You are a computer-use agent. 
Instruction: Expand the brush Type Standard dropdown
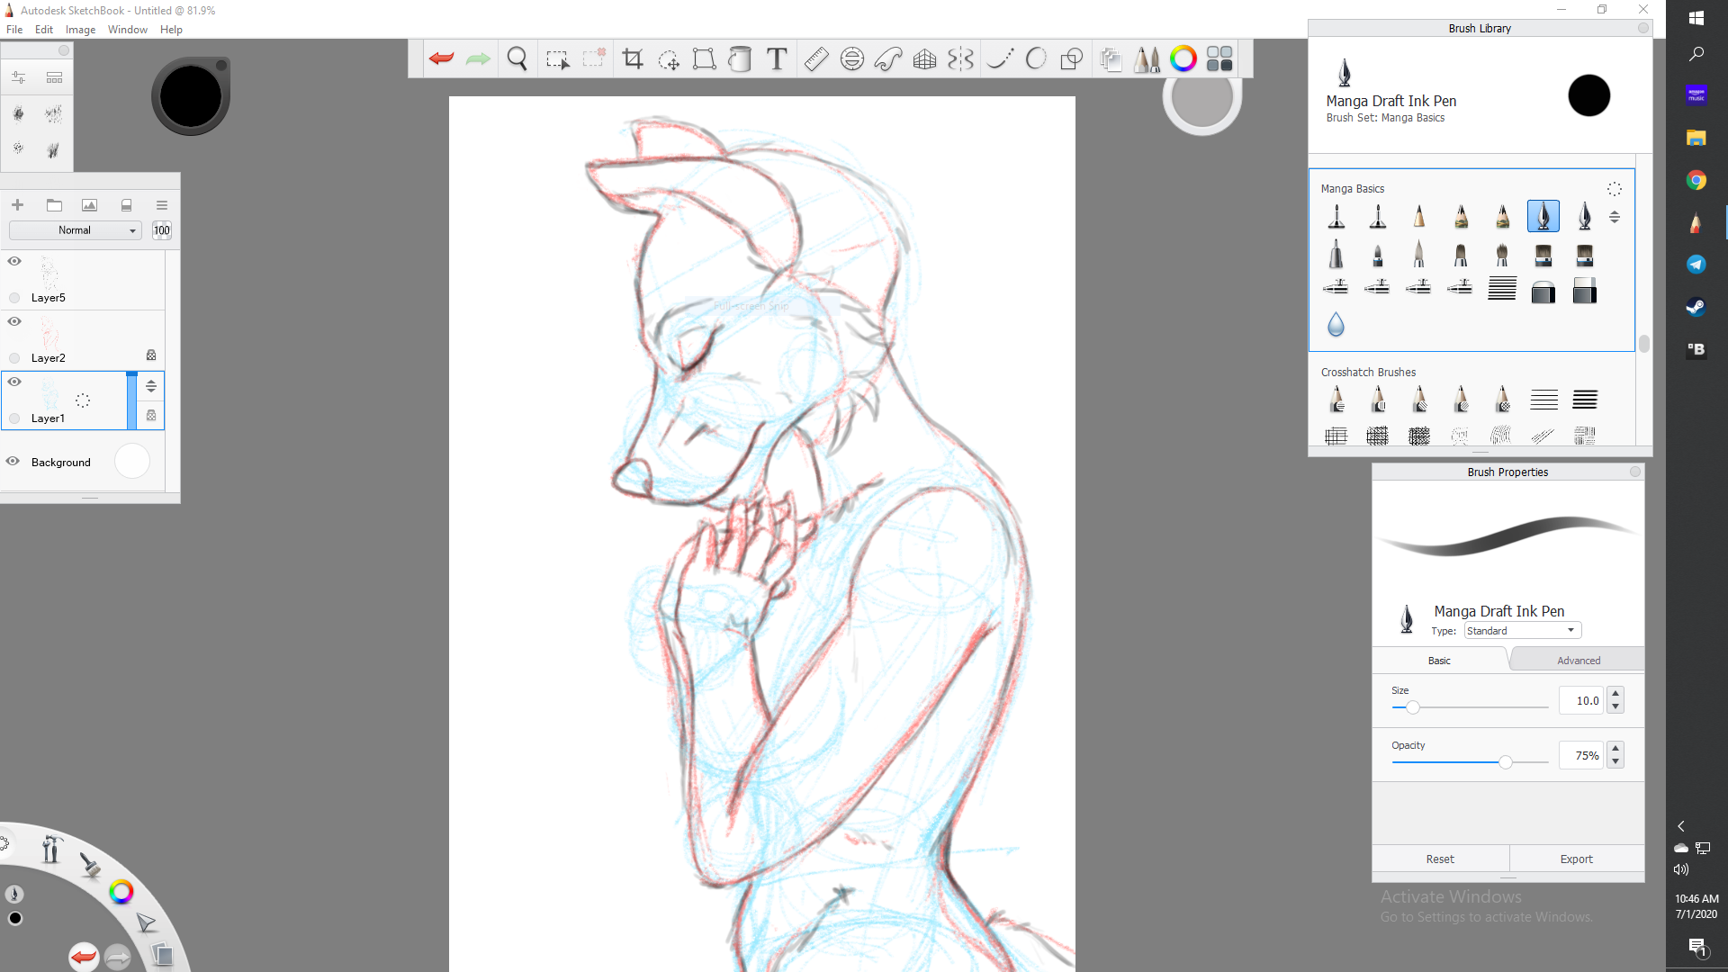pos(1522,631)
